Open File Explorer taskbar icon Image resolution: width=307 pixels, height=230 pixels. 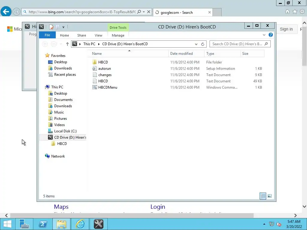coord(61,224)
